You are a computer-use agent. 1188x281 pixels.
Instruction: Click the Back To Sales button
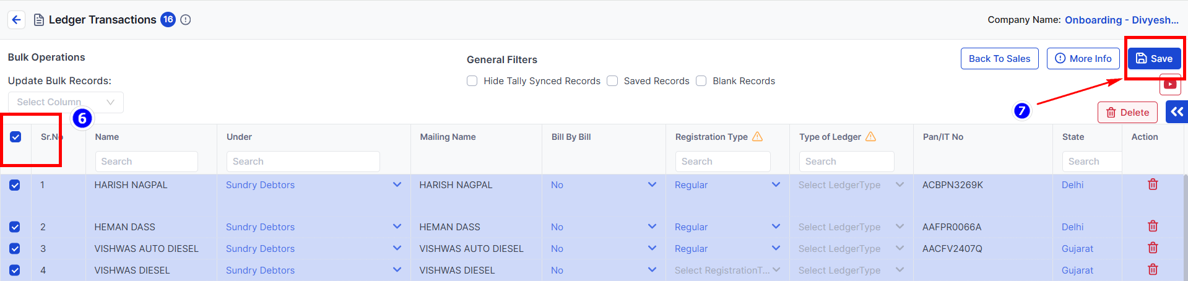click(x=999, y=59)
